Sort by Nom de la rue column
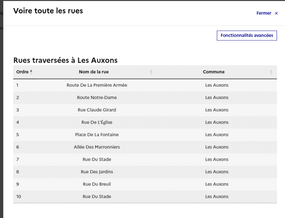Image resolution: width=285 pixels, height=218 pixels. tap(94, 72)
